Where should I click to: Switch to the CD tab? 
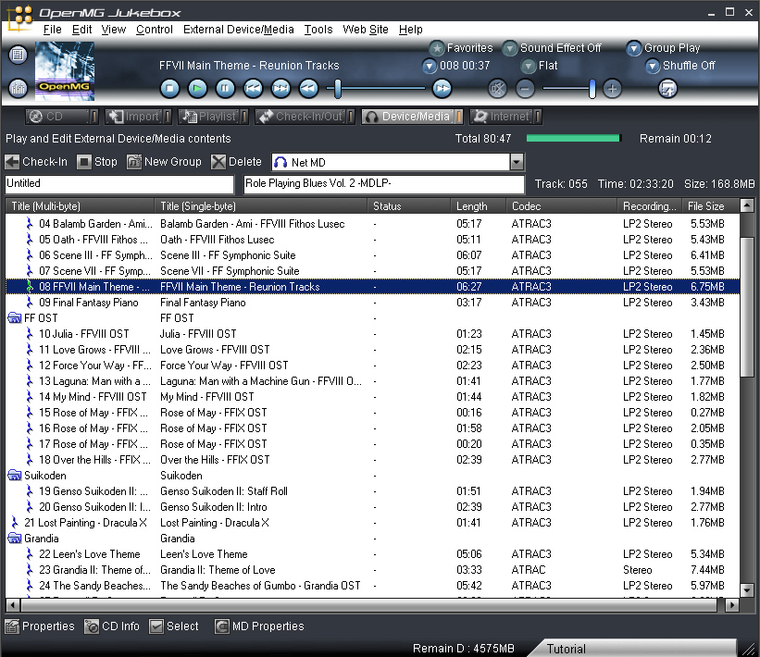point(61,117)
